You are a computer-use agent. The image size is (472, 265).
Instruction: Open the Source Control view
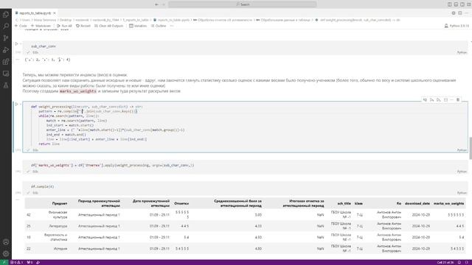coord(6,38)
